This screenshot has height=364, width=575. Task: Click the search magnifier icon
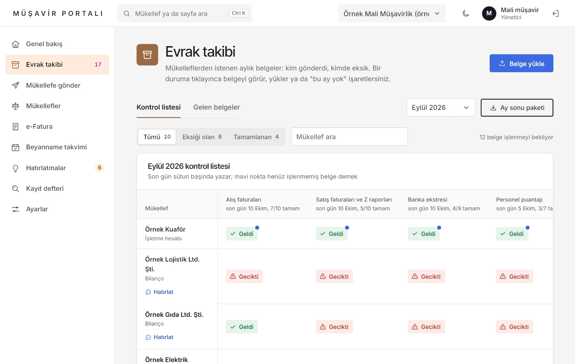[127, 13]
